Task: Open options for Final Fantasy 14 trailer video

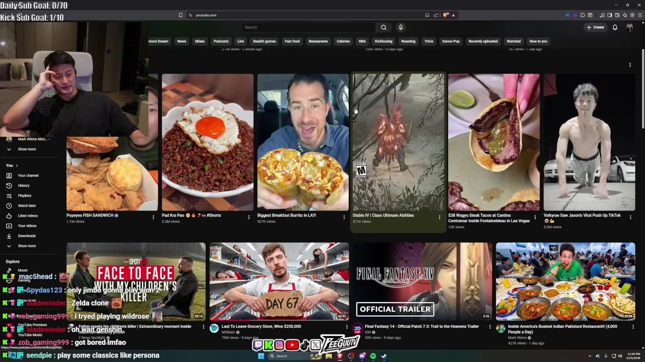Action: [490, 327]
